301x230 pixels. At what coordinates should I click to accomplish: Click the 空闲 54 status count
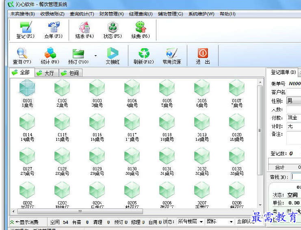(x=59, y=222)
